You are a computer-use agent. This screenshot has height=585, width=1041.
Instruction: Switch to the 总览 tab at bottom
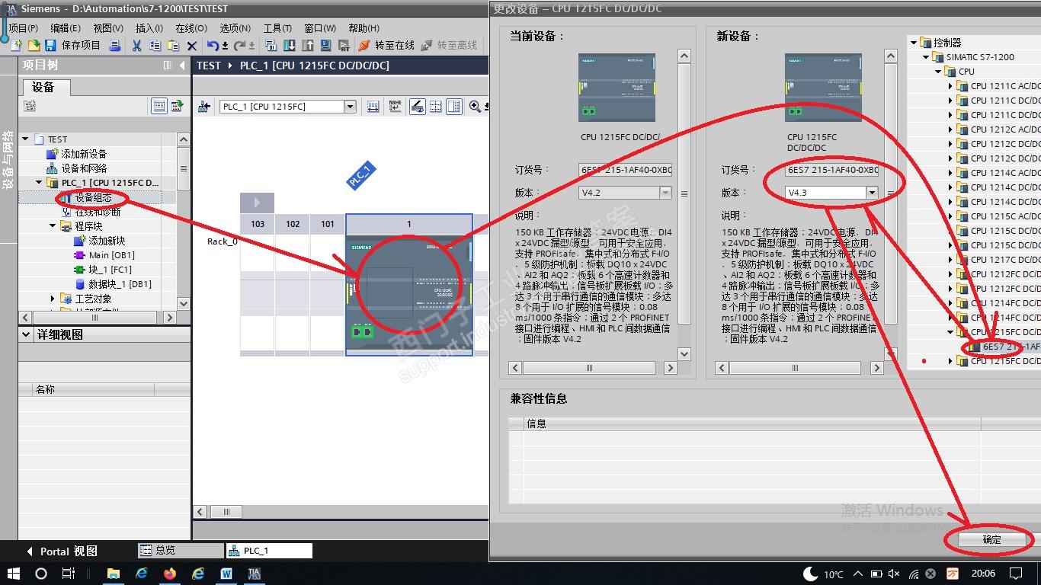click(x=180, y=551)
